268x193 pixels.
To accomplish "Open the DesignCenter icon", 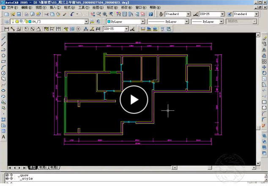I will (x=125, y=14).
